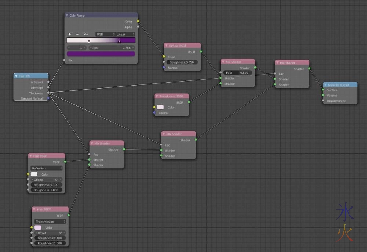Image resolution: width=367 pixels, height=252 pixels.
Task: Click the Diffuse BSDF Roughness 0.058 field
Action: point(182,62)
